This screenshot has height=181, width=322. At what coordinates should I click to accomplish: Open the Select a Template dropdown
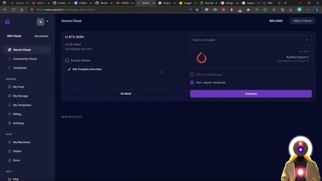[251, 40]
